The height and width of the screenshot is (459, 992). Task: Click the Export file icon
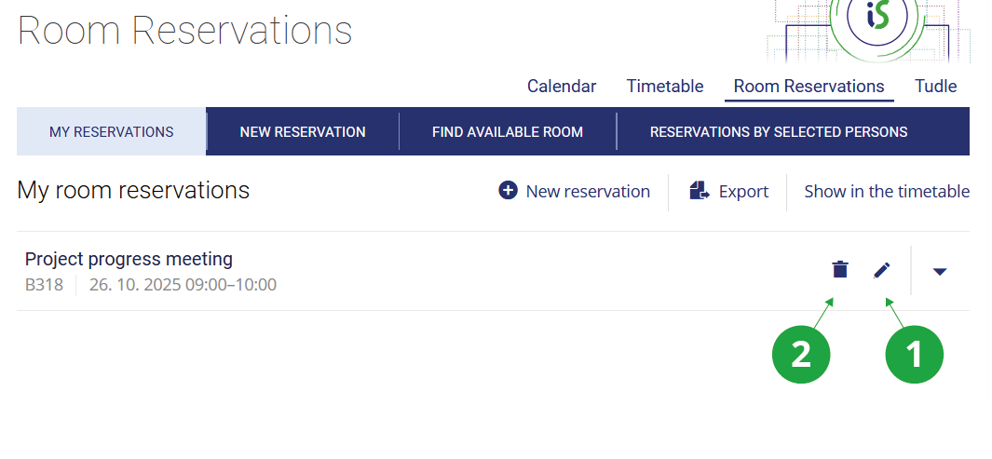click(x=700, y=191)
